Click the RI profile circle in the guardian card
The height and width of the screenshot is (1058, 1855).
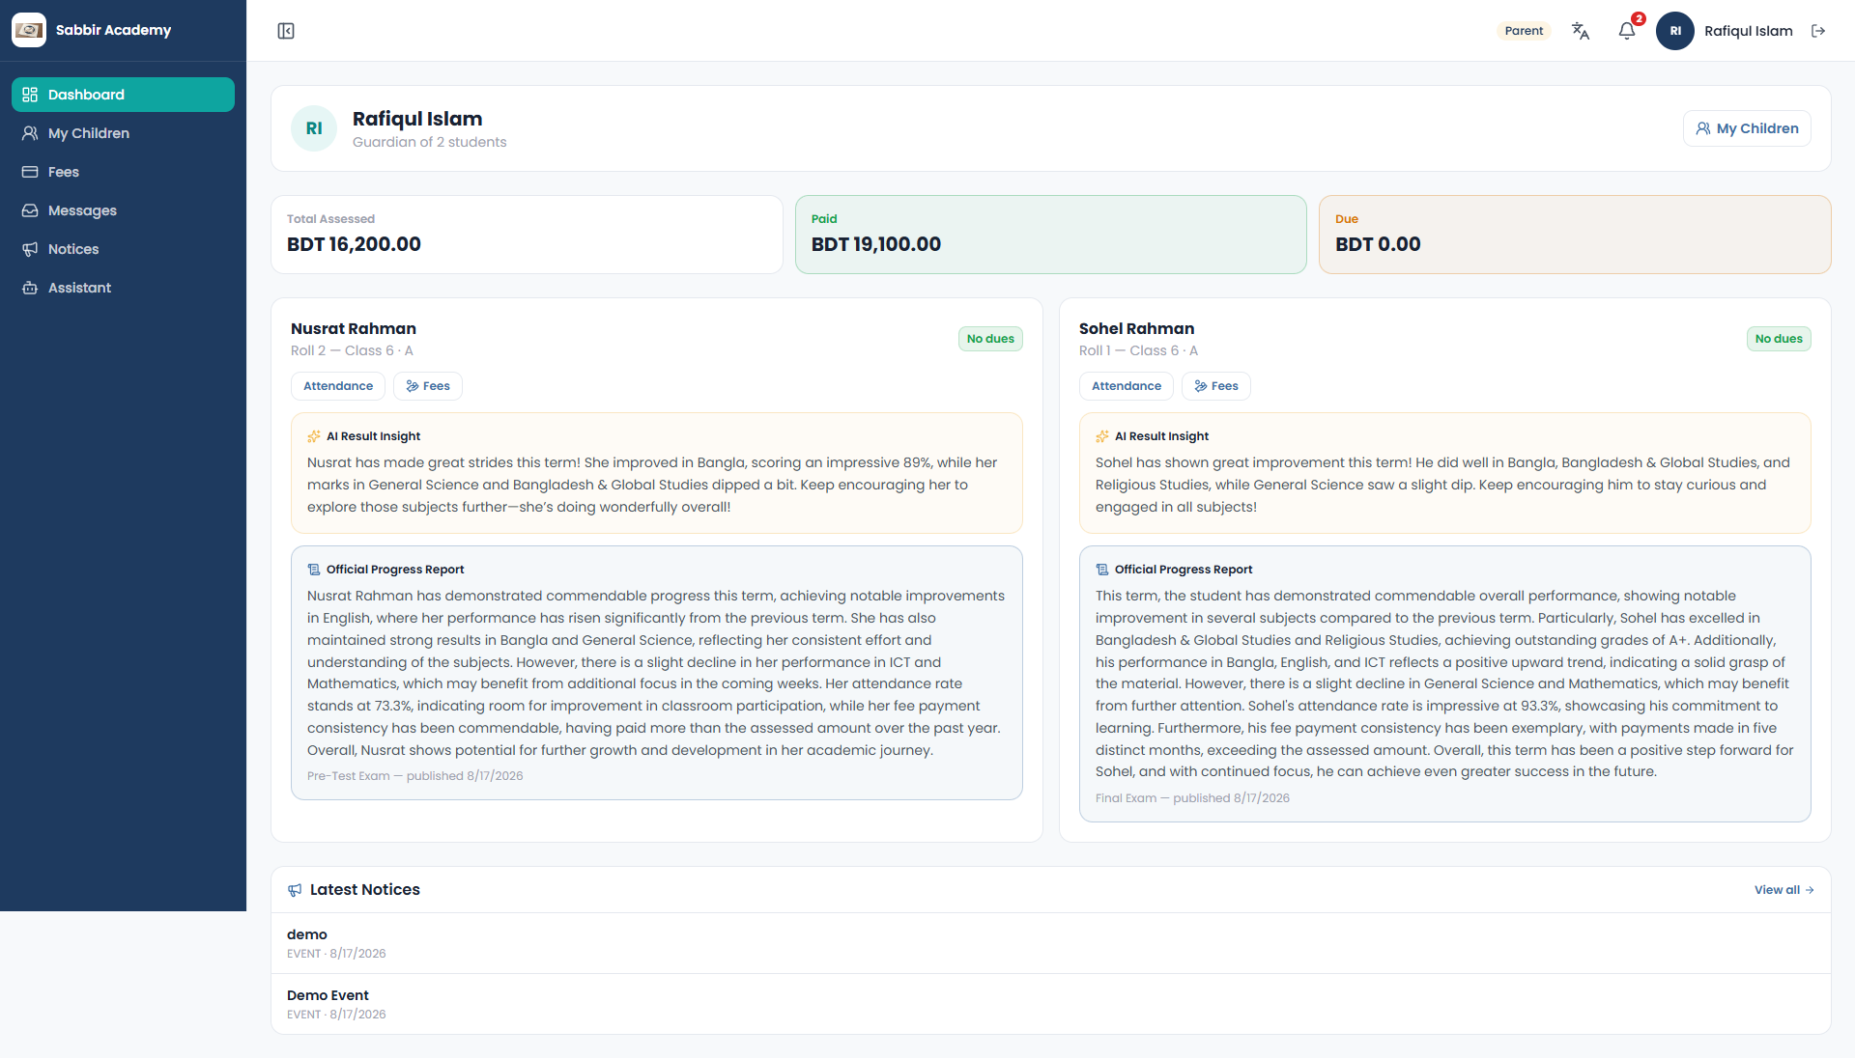pyautogui.click(x=314, y=128)
